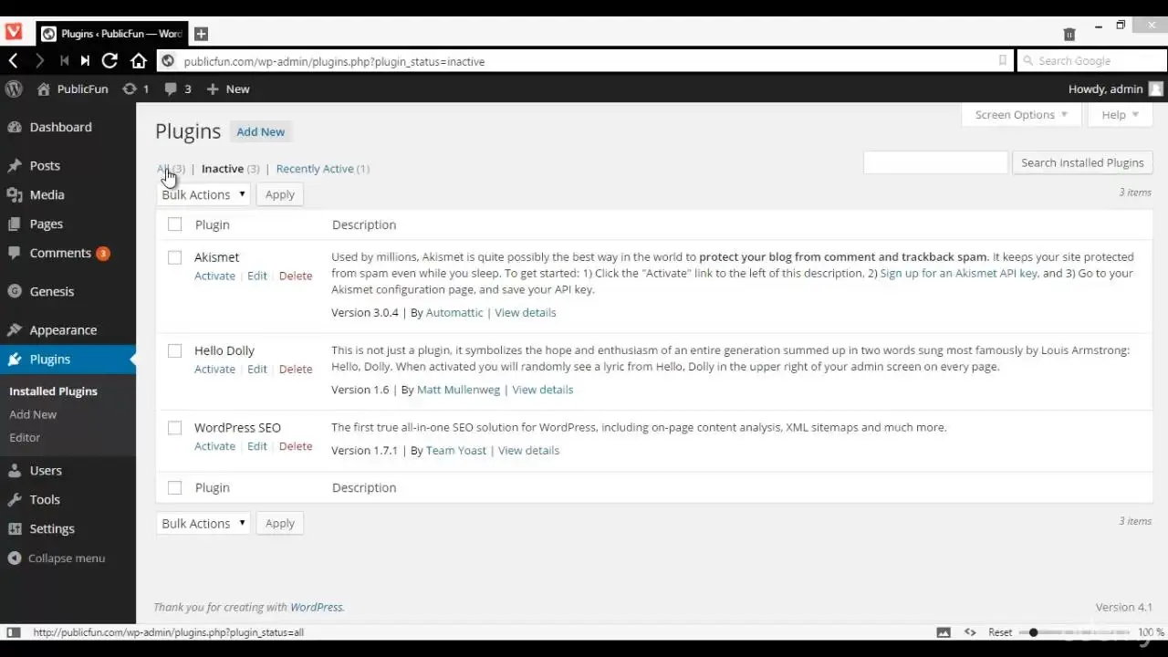Check the Hello Dolly plugin checkbox
Image resolution: width=1168 pixels, height=657 pixels.
174,350
